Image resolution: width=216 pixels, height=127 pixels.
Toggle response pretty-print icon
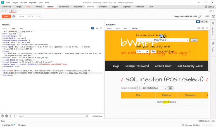coord(199,28)
